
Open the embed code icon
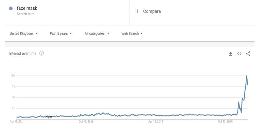click(x=239, y=54)
